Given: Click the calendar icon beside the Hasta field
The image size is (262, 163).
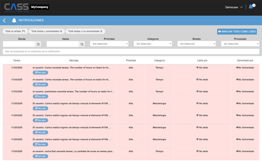Looking at the screenshot, I should point(82,44).
